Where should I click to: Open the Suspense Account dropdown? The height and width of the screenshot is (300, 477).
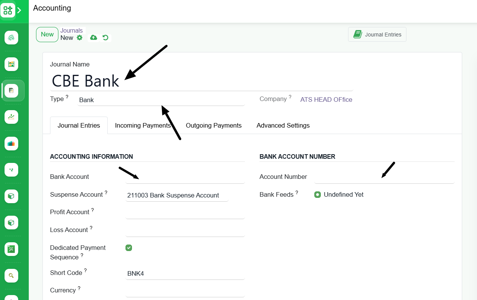click(x=177, y=195)
